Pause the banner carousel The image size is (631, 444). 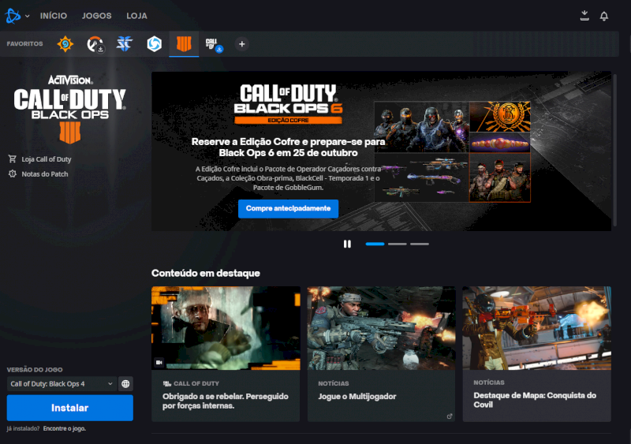click(347, 244)
